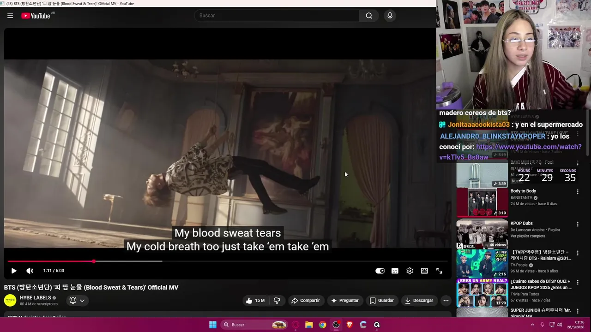This screenshot has width=591, height=332.
Task: Open the Q app icon on taskbar
Action: click(377, 325)
